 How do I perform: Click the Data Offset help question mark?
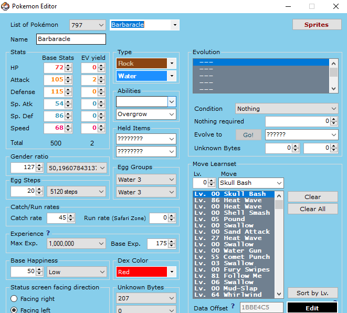[x=233, y=306]
